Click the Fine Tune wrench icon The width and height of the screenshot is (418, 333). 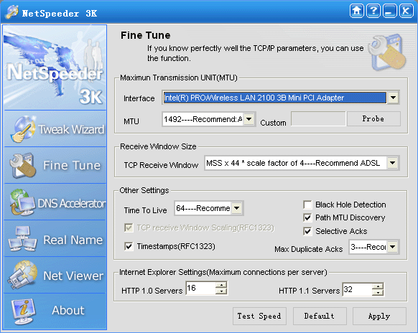tap(23, 166)
